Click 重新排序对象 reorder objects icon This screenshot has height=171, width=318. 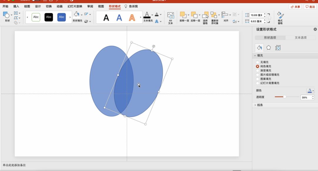click(214, 15)
